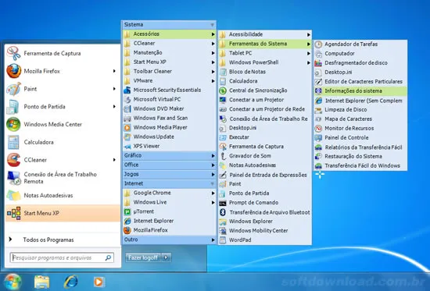Collapse the Internet group header arrow

[x=212, y=183]
